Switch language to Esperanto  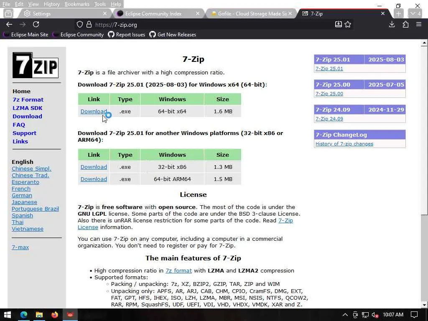click(x=25, y=182)
